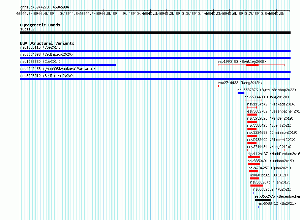Click the 46945k ruler tick label
This screenshot has width=300, height=220.
(134, 14)
